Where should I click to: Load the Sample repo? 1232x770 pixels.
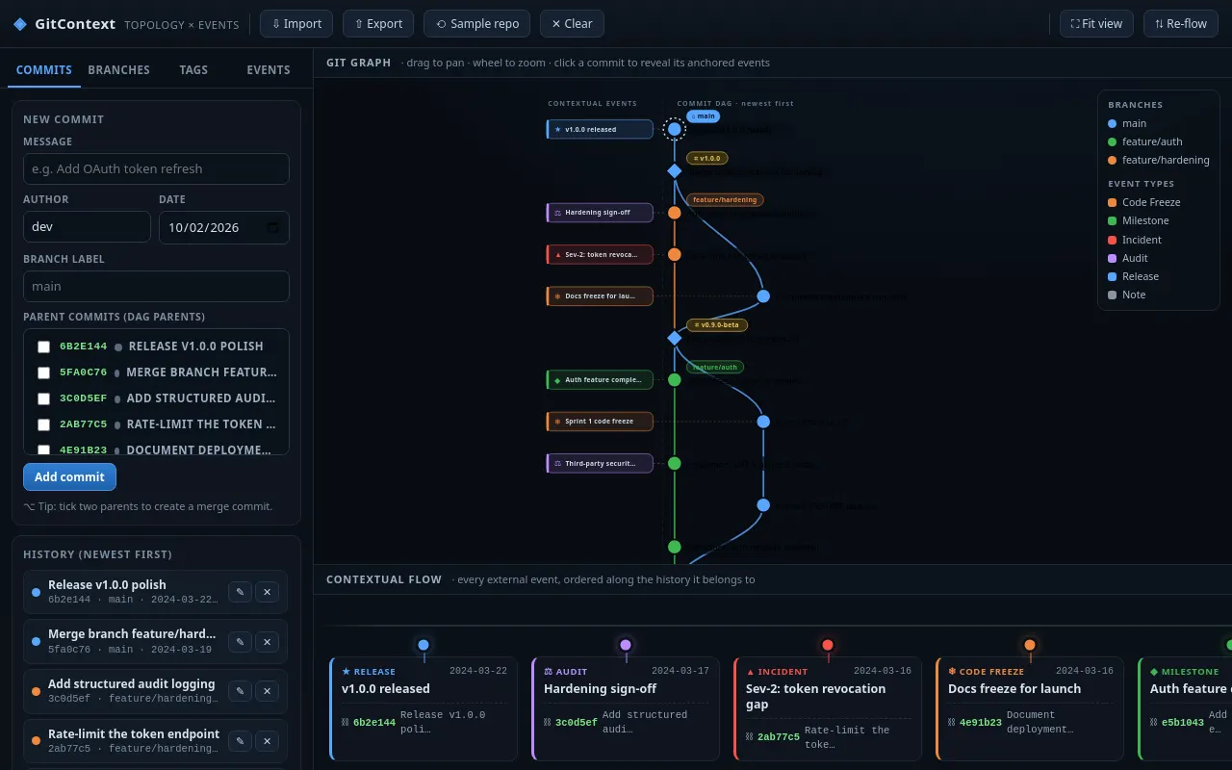tap(476, 24)
